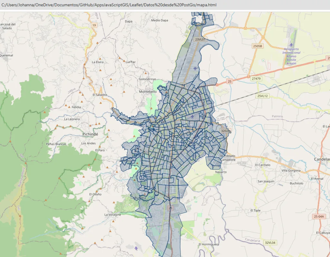The image size is (330, 257).
Task: Click the Aeropuerto Internacional Alfonso Bonilla Aragón label
Action: (291, 56)
